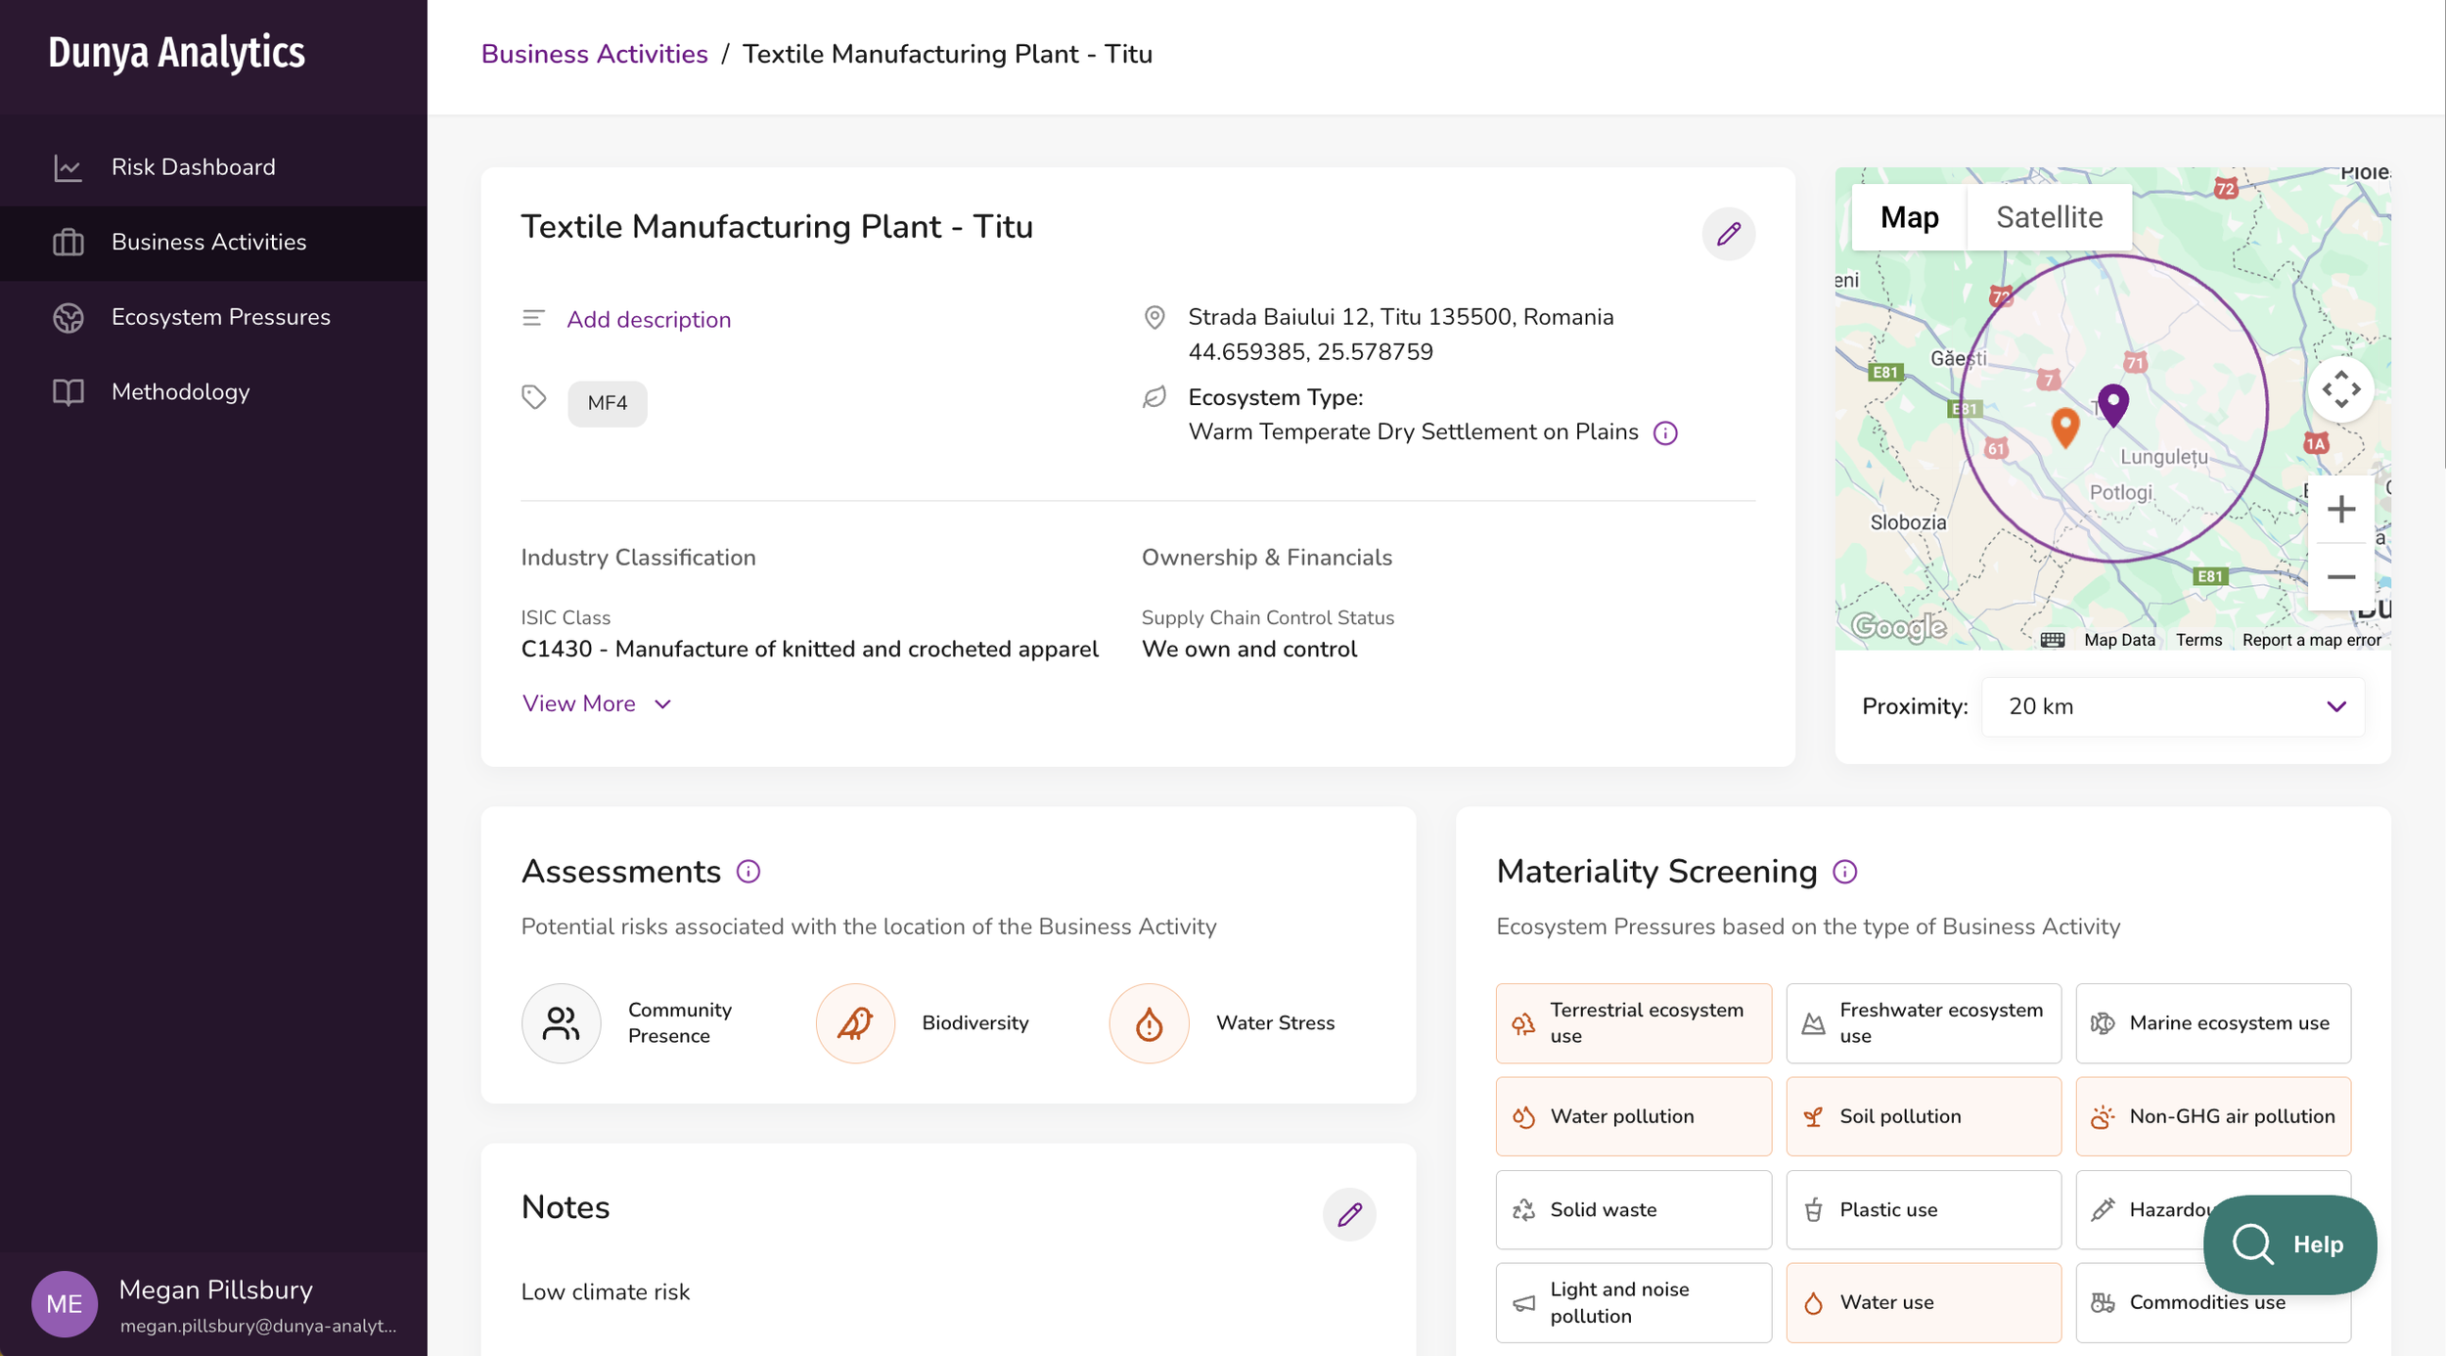Open the Community Presence assessment icon

[x=561, y=1022]
